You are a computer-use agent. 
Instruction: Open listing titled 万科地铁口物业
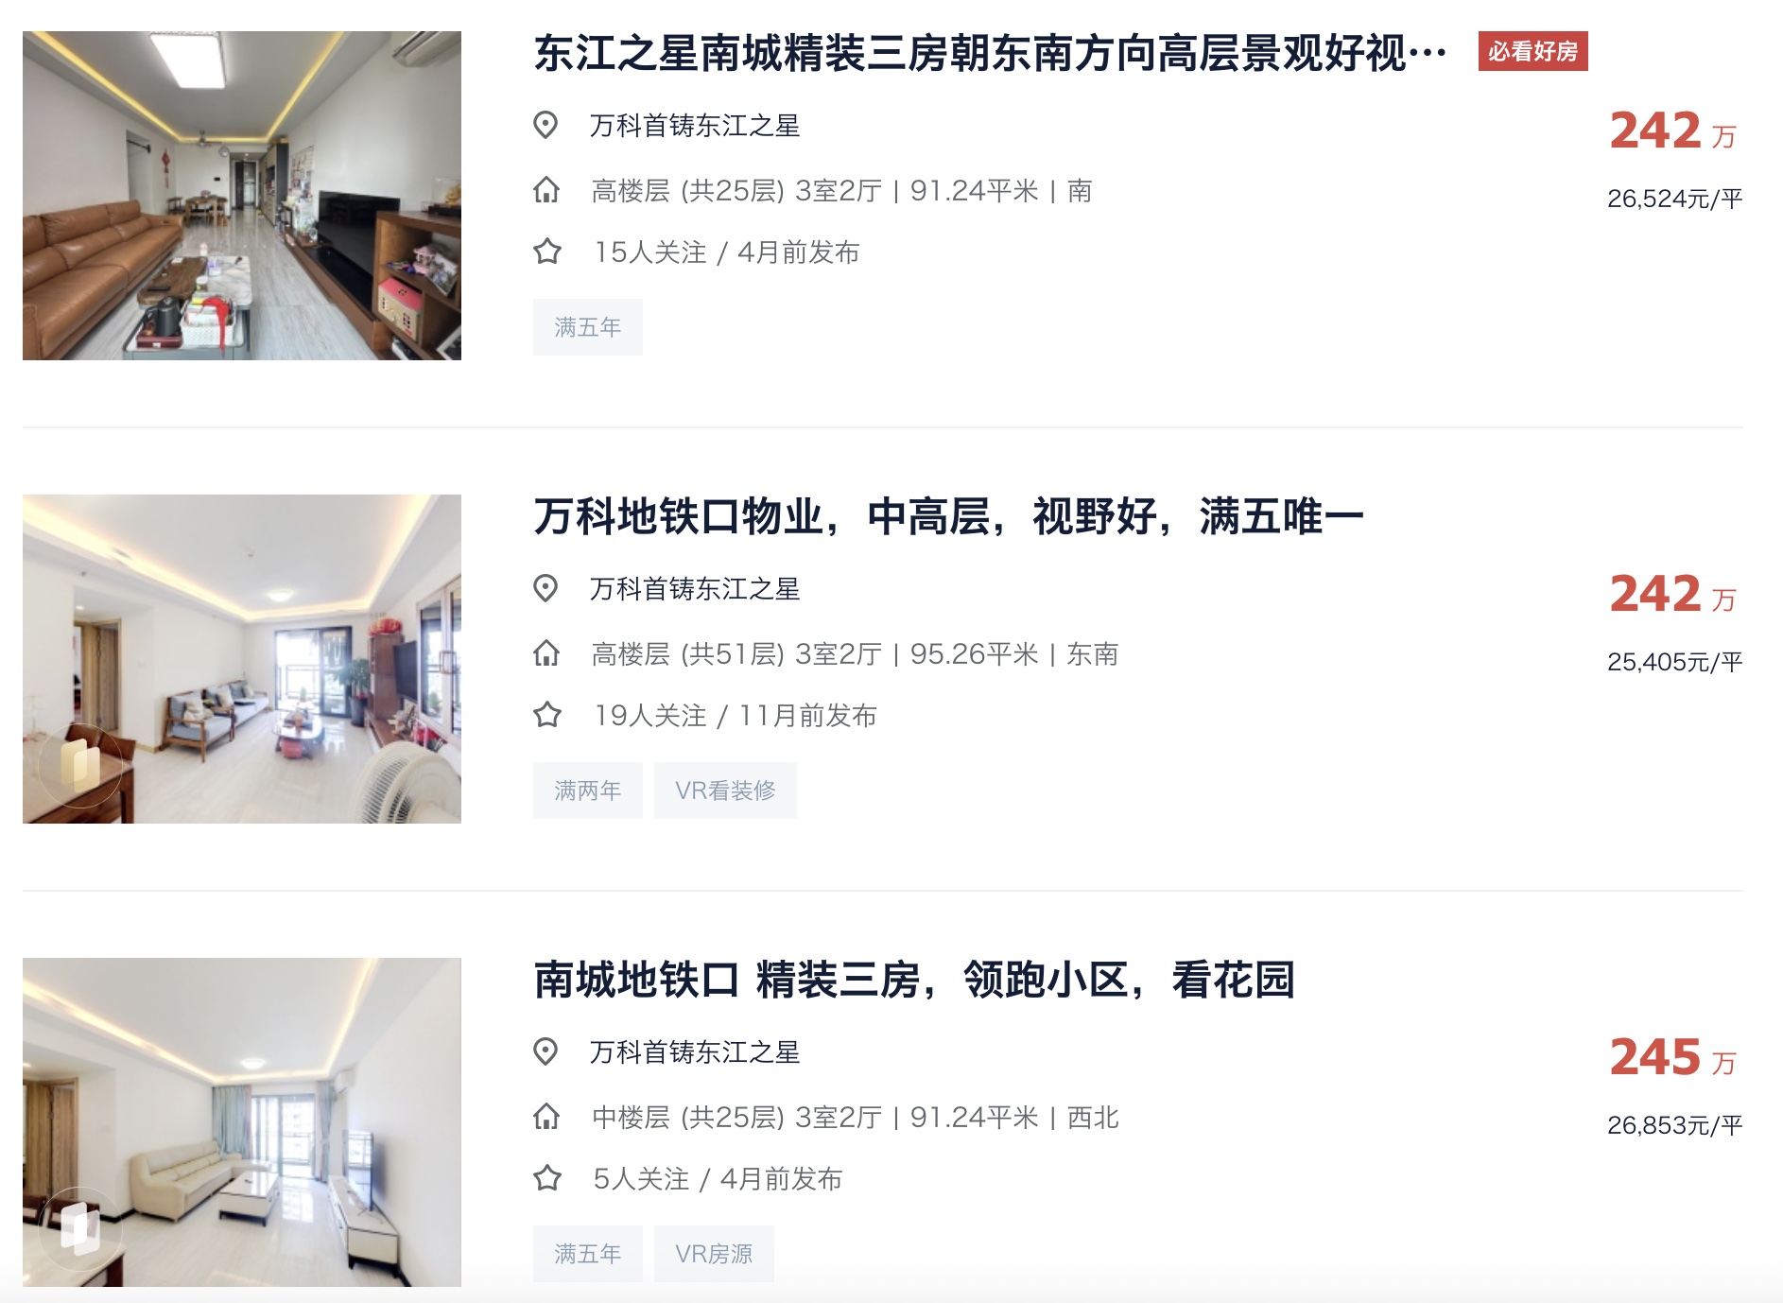point(948,516)
